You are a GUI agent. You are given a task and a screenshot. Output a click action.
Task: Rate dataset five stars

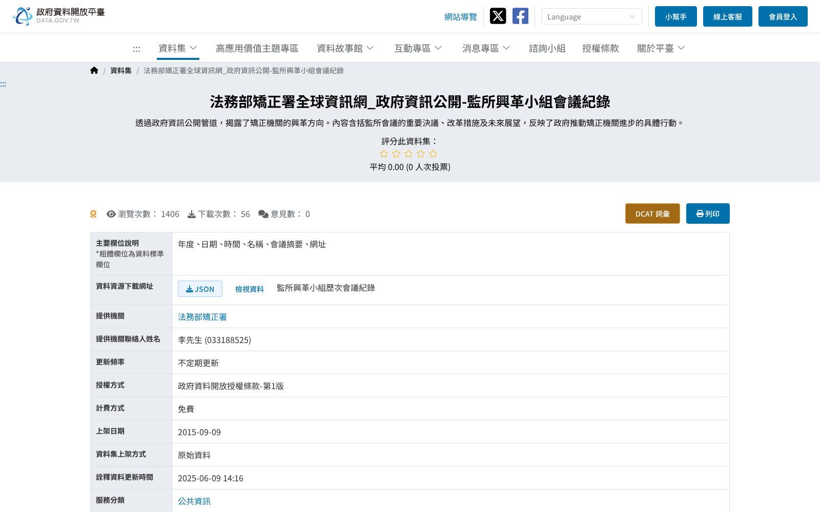pyautogui.click(x=433, y=154)
